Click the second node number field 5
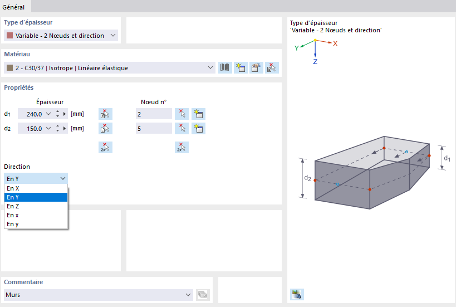The width and height of the screenshot is (456, 307). point(154,128)
